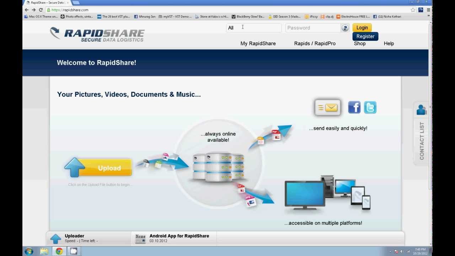Open BlackBerry Slow bookmark
Viewport: 455px width, 256px height.
(x=248, y=16)
